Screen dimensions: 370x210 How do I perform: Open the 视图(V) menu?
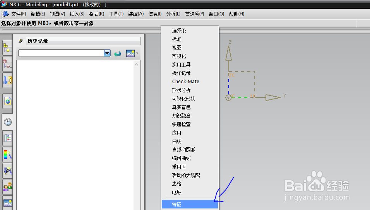point(57,14)
